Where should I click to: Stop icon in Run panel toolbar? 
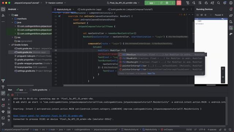coord(12,95)
